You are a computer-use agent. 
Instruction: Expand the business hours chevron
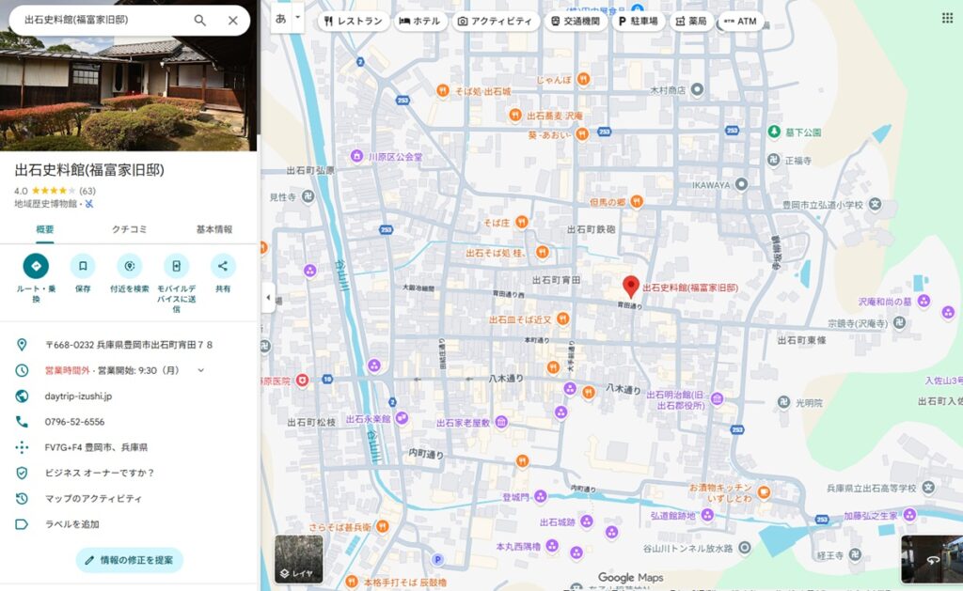[200, 370]
